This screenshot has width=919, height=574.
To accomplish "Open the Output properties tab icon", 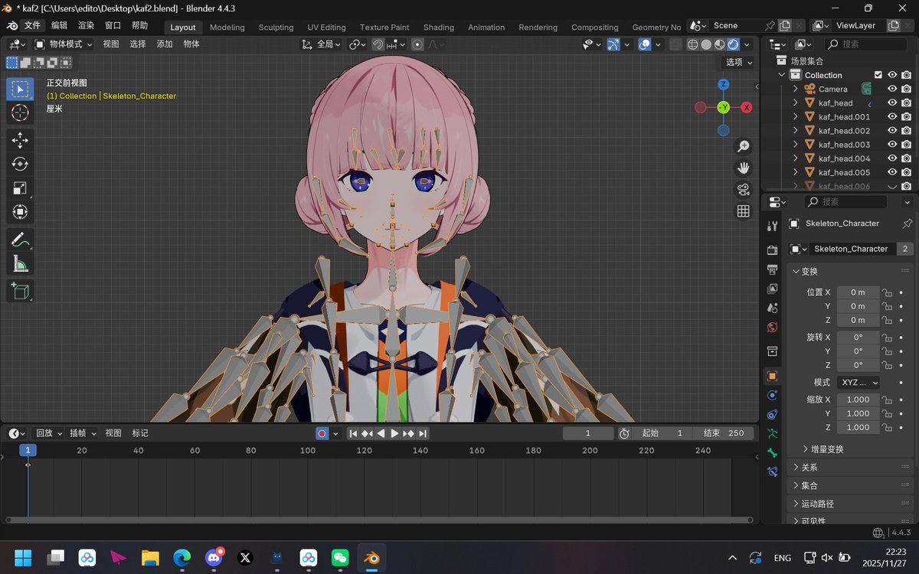I will [x=772, y=269].
